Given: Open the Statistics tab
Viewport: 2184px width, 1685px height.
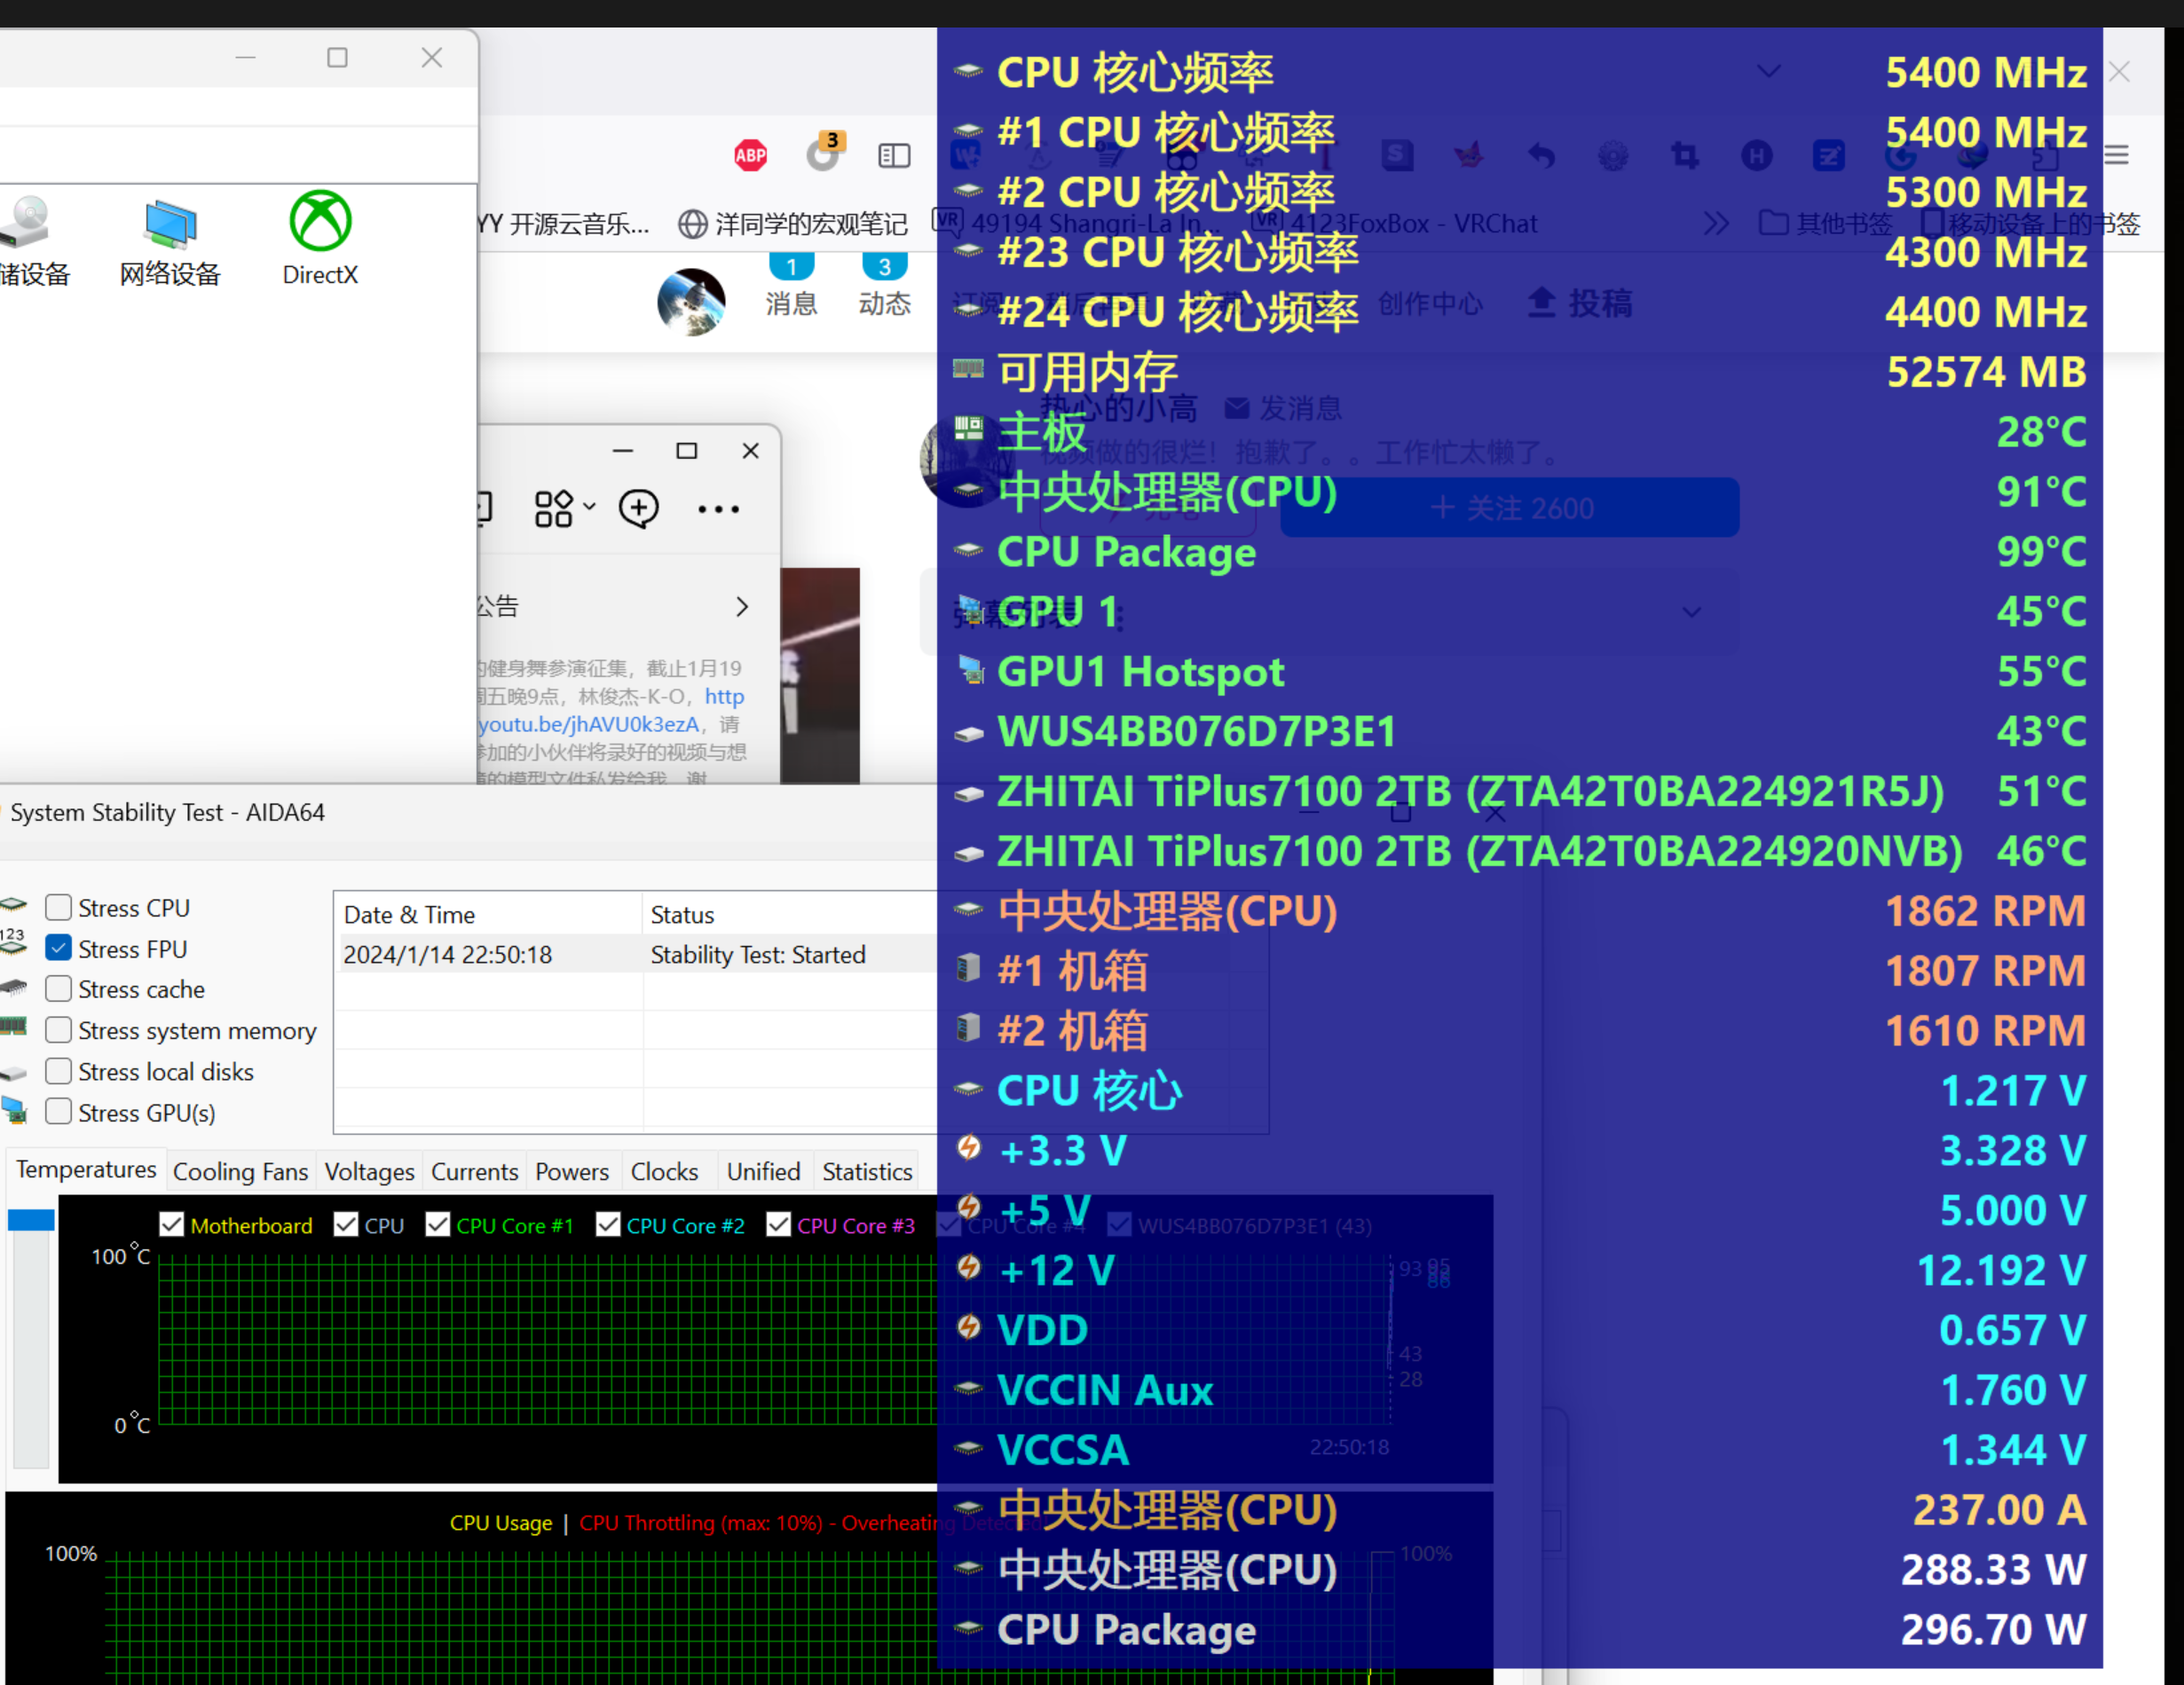Looking at the screenshot, I should (x=866, y=1171).
